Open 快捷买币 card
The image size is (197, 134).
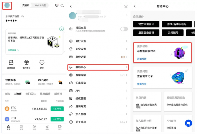coord(17,82)
